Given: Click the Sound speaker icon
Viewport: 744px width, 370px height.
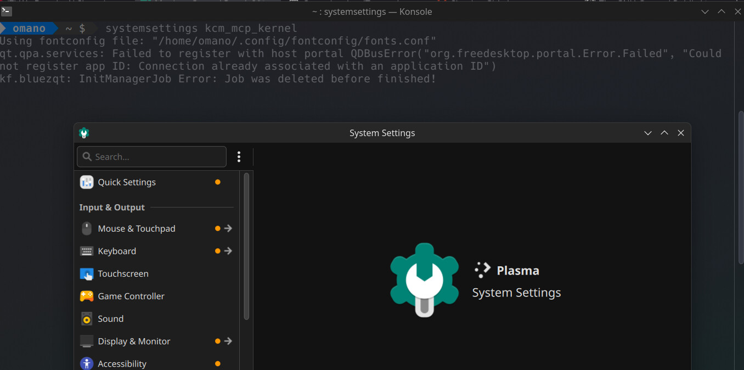Looking at the screenshot, I should pyautogui.click(x=87, y=318).
